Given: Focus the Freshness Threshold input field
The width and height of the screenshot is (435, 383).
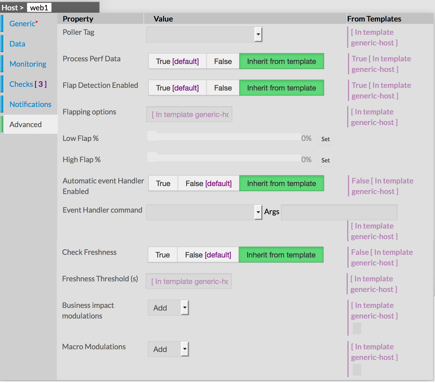Looking at the screenshot, I should [189, 281].
